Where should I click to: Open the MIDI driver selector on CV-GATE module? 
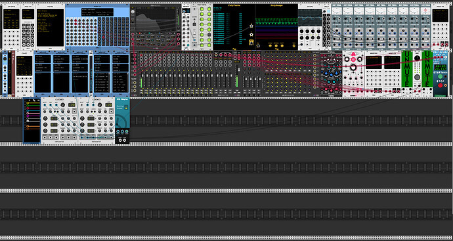(x=12, y=11)
